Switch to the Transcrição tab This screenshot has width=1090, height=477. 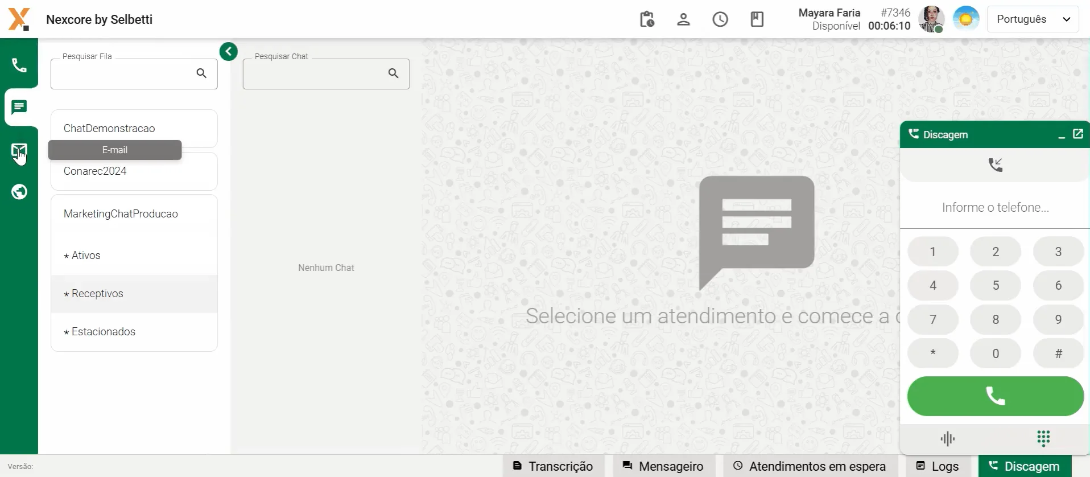click(x=553, y=466)
